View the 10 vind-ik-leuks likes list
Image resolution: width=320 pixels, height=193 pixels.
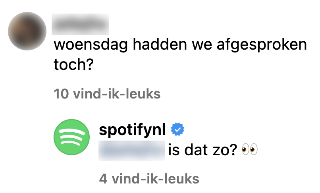coord(107,94)
